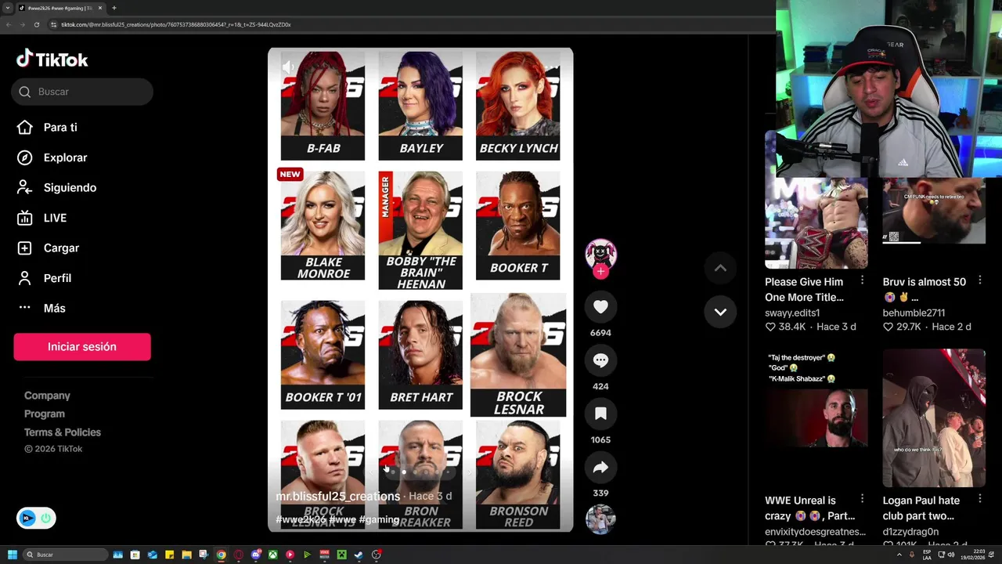Image resolution: width=1002 pixels, height=564 pixels.
Task: Open more options for Bruv is almost 50
Action: (x=979, y=281)
